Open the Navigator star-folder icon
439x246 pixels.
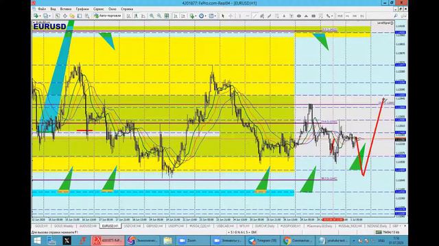(72, 16)
